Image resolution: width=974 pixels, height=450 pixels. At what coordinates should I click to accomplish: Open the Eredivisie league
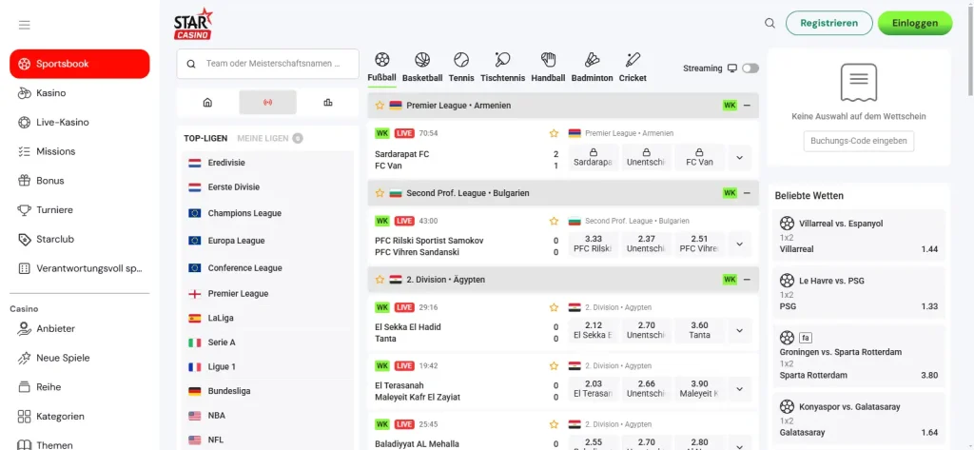pos(267,163)
